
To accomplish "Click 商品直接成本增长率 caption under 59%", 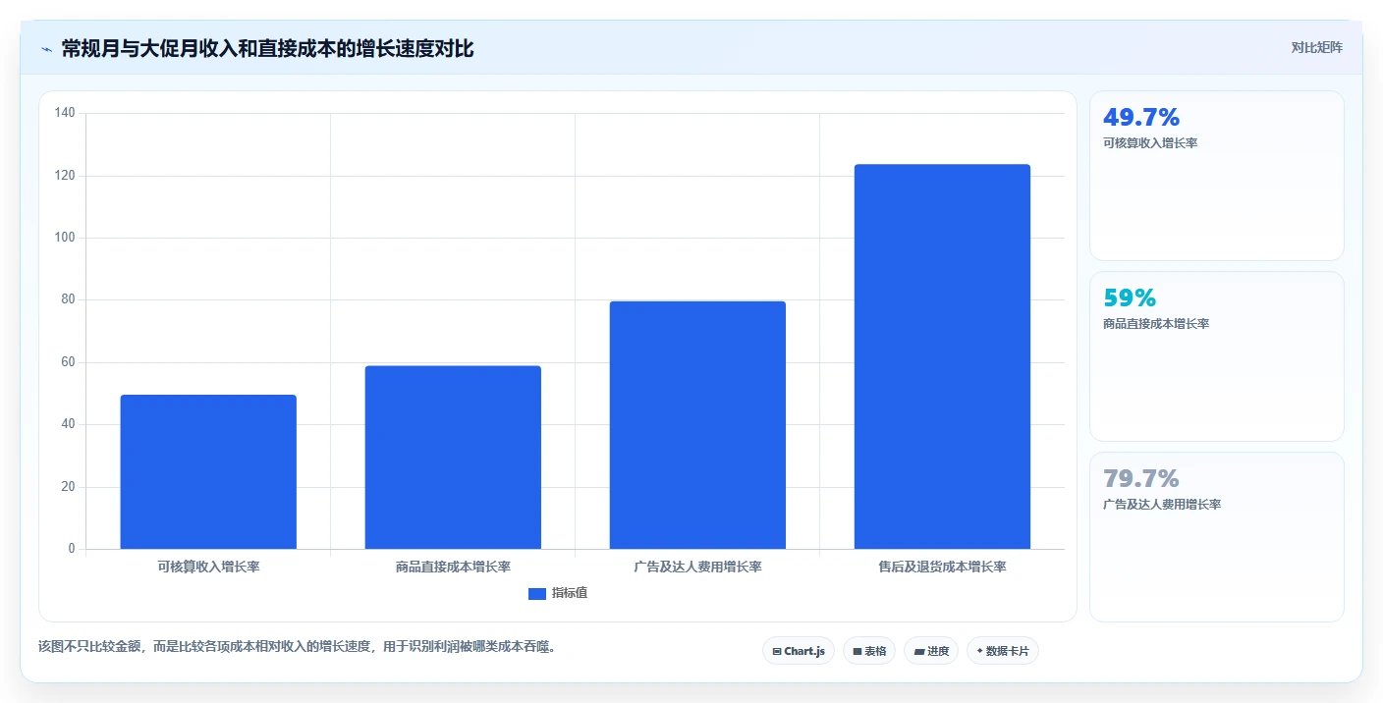I will coord(1156,324).
